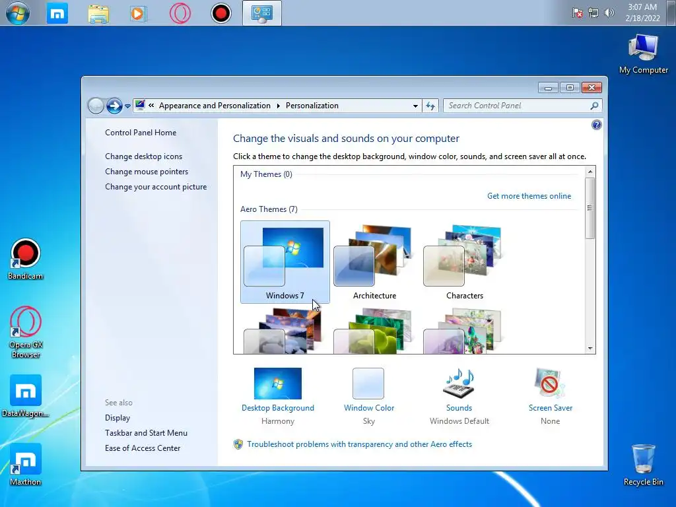The height and width of the screenshot is (507, 676).
Task: Close the Personalization window
Action: click(x=591, y=88)
